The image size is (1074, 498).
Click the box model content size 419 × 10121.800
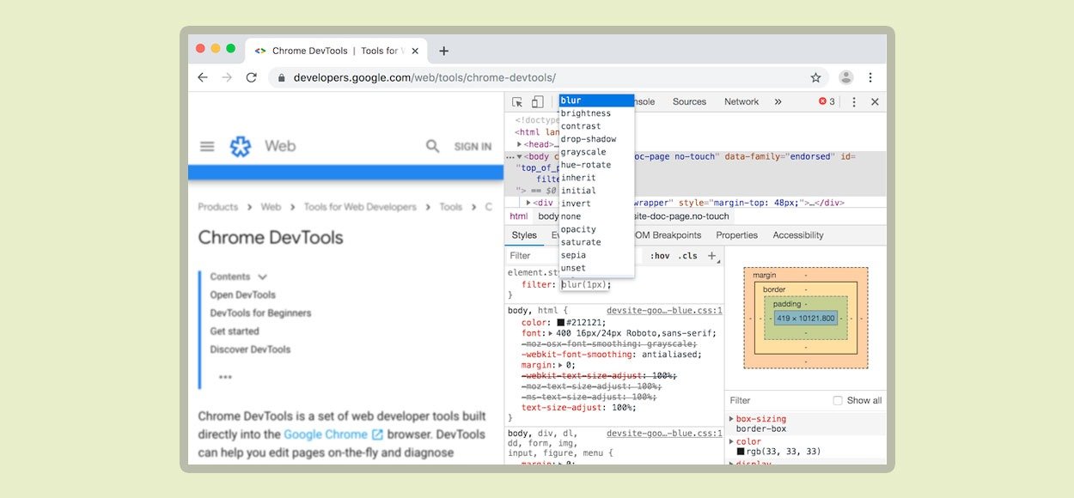[x=805, y=318]
